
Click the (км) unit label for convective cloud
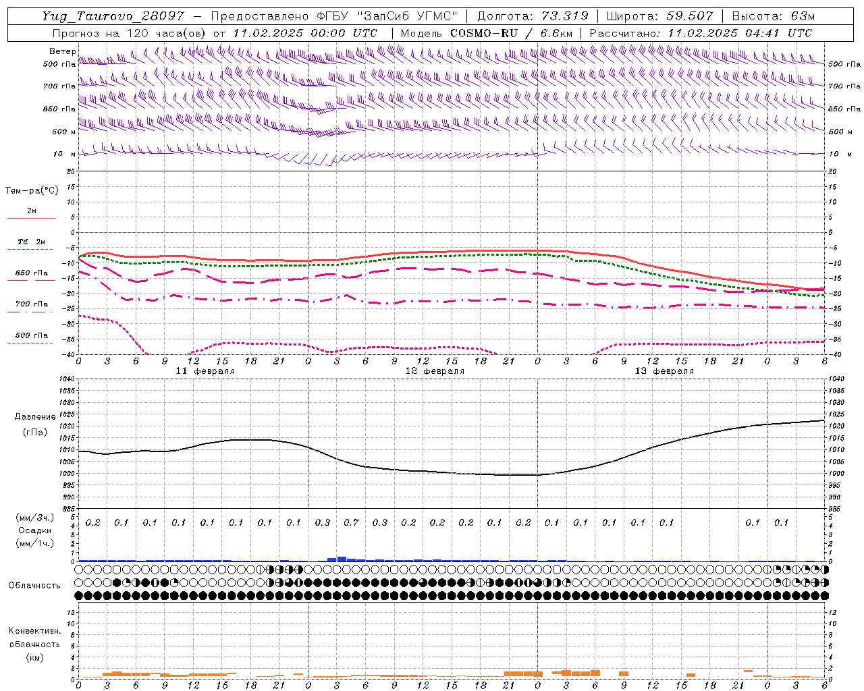pyautogui.click(x=34, y=657)
